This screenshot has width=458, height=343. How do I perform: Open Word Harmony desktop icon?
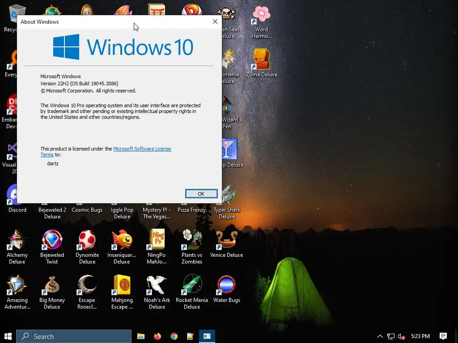point(261,22)
